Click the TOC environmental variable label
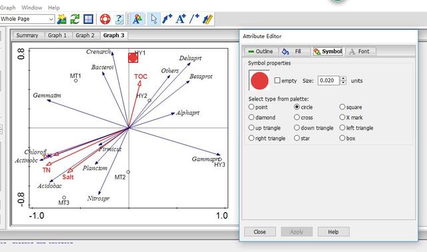427x252 pixels. pos(141,77)
